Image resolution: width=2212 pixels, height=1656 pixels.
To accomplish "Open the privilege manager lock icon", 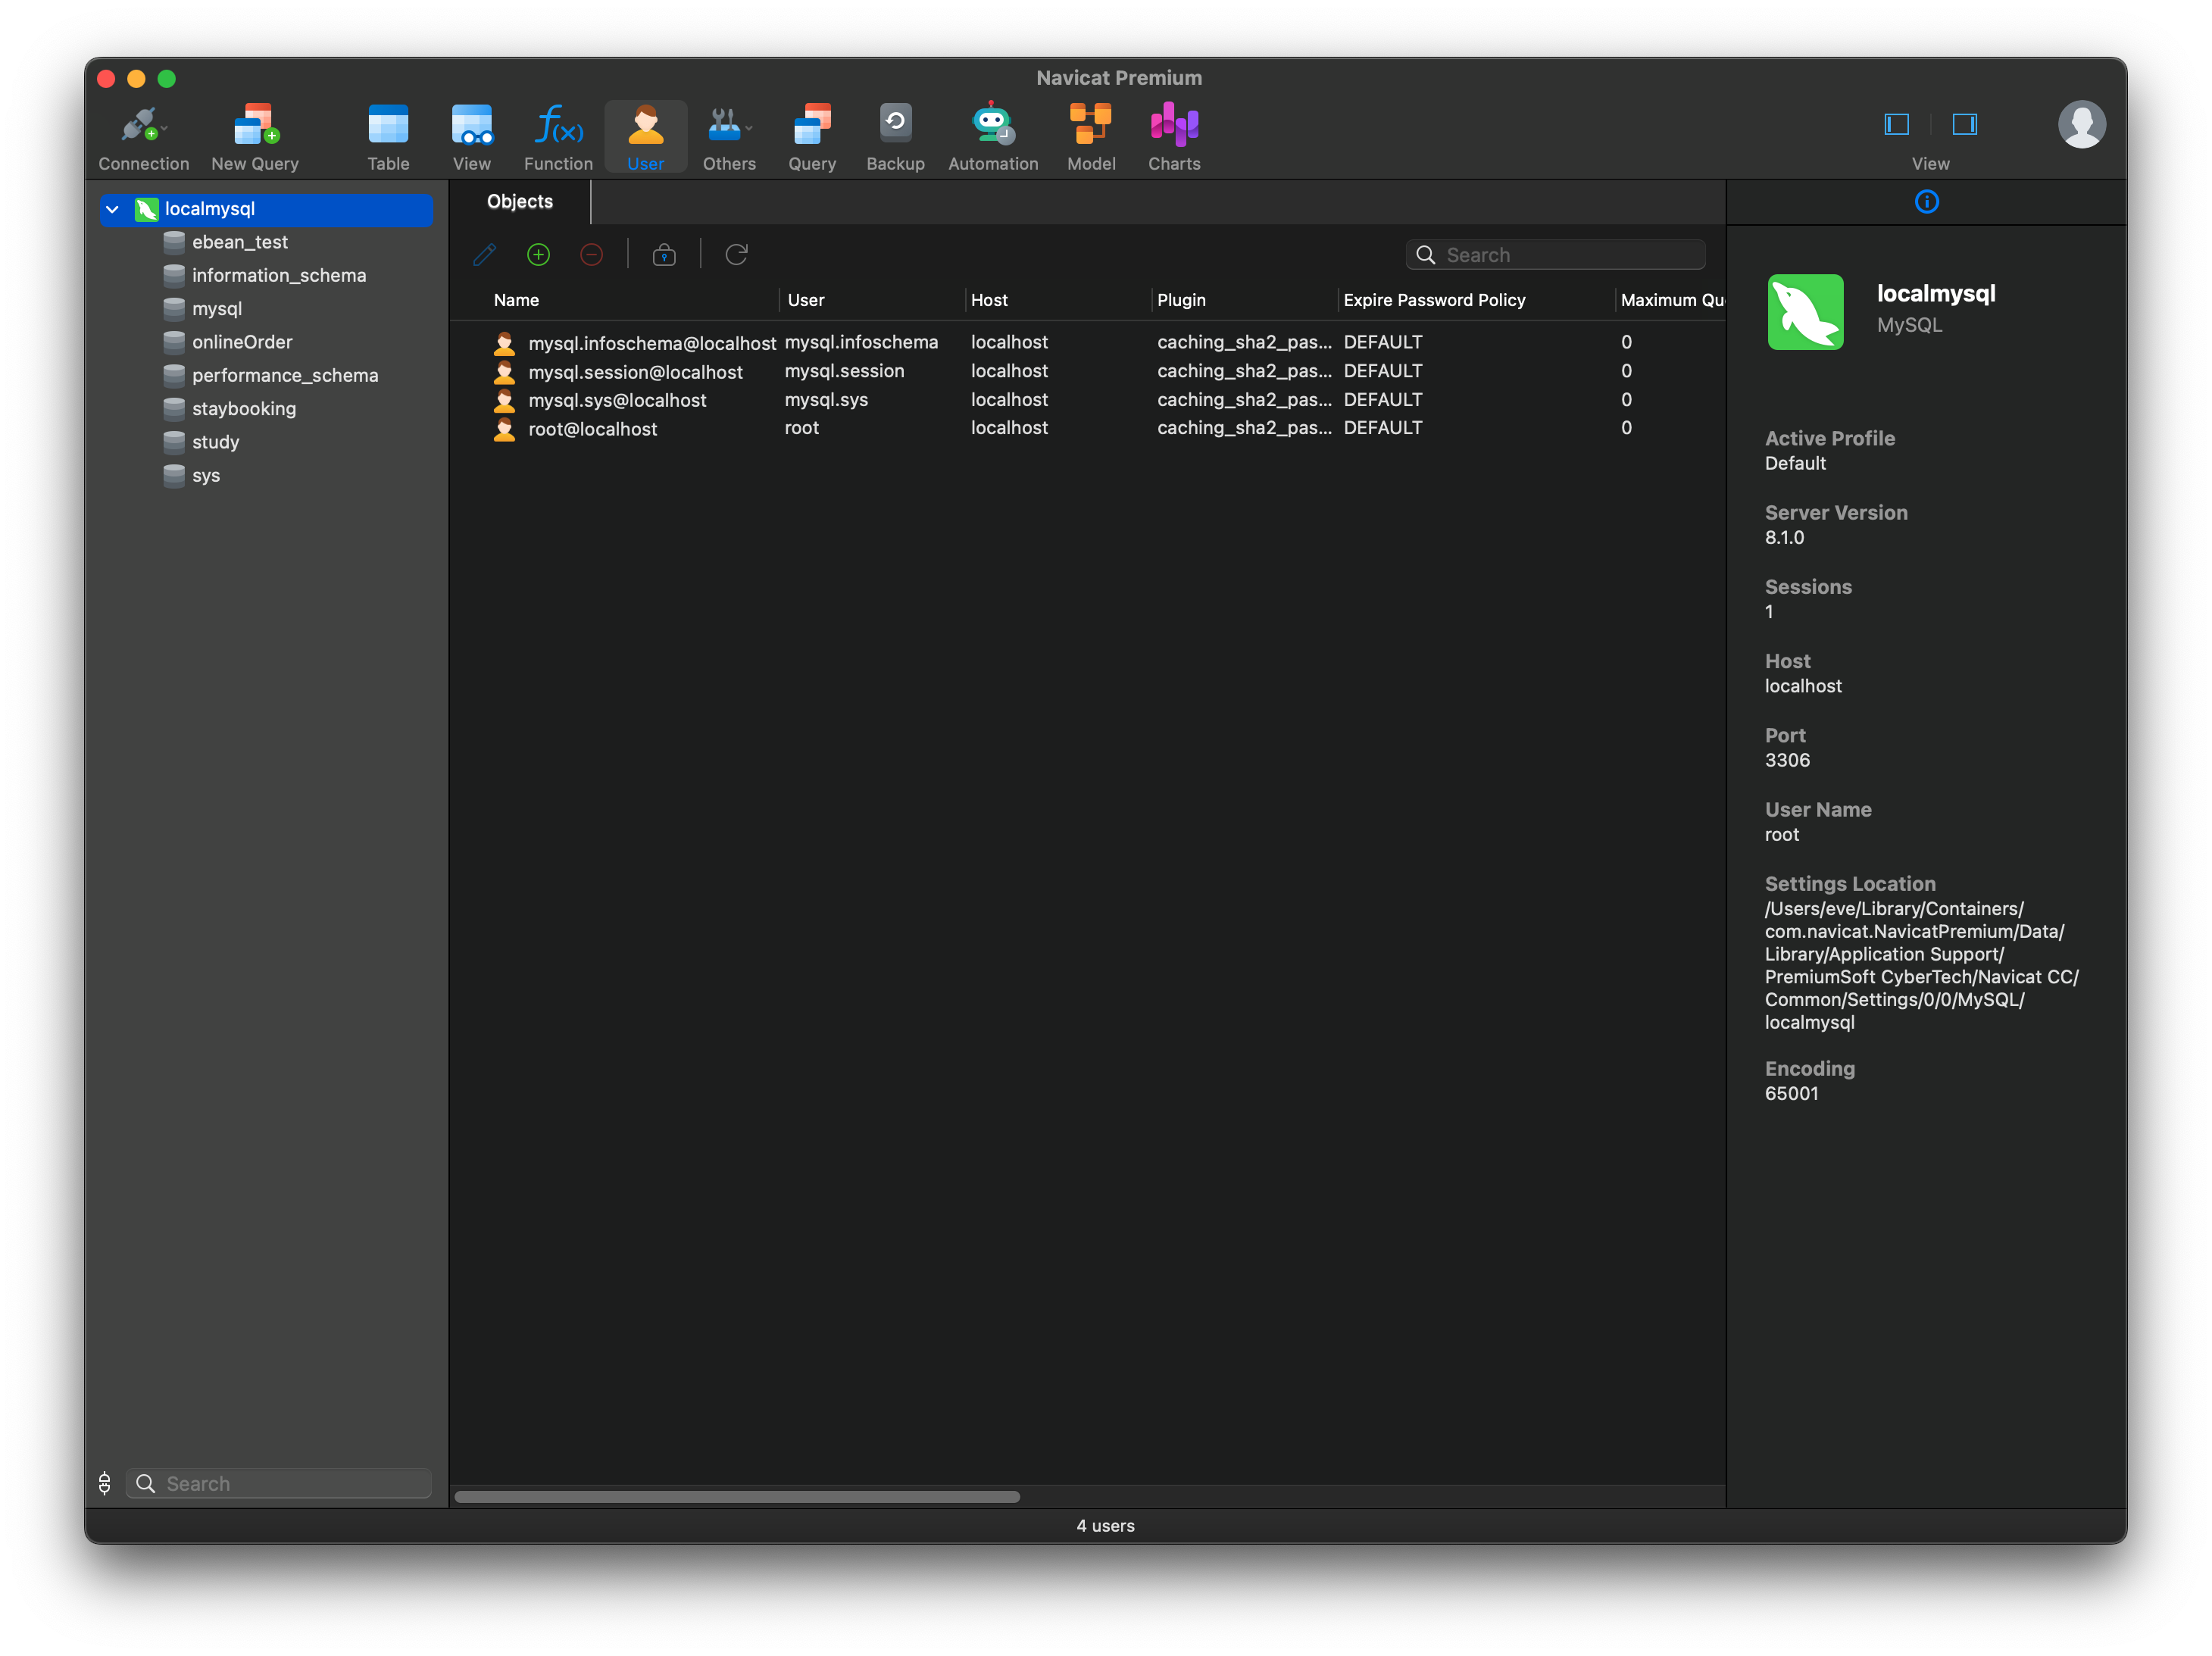I will tap(664, 255).
